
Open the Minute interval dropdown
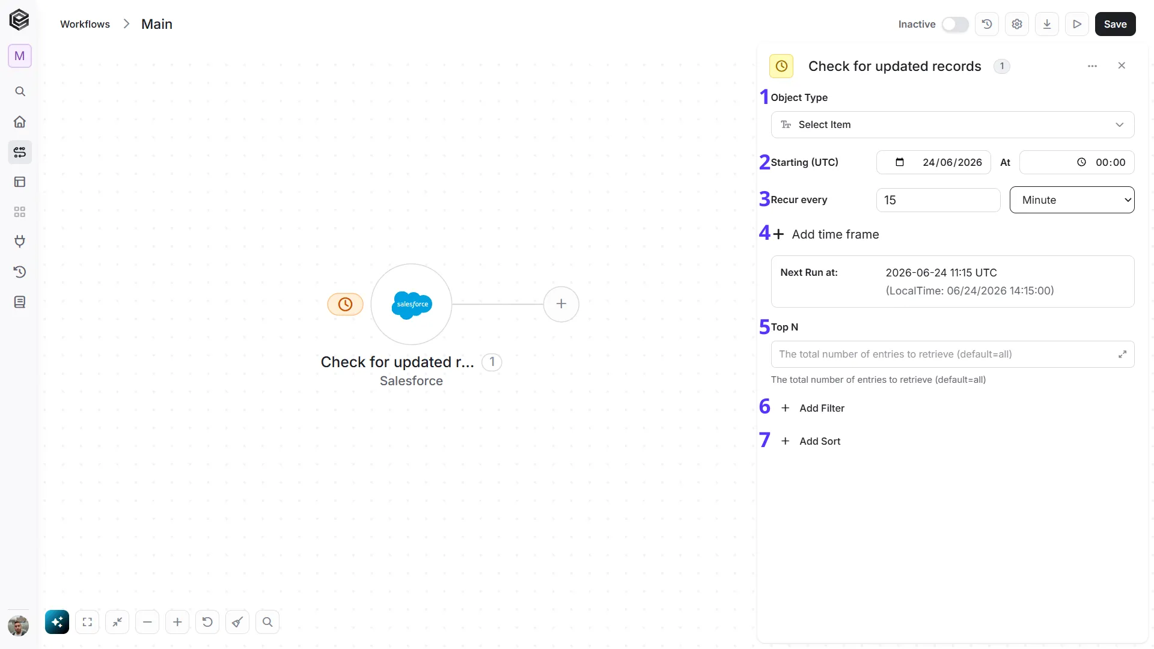click(x=1072, y=200)
